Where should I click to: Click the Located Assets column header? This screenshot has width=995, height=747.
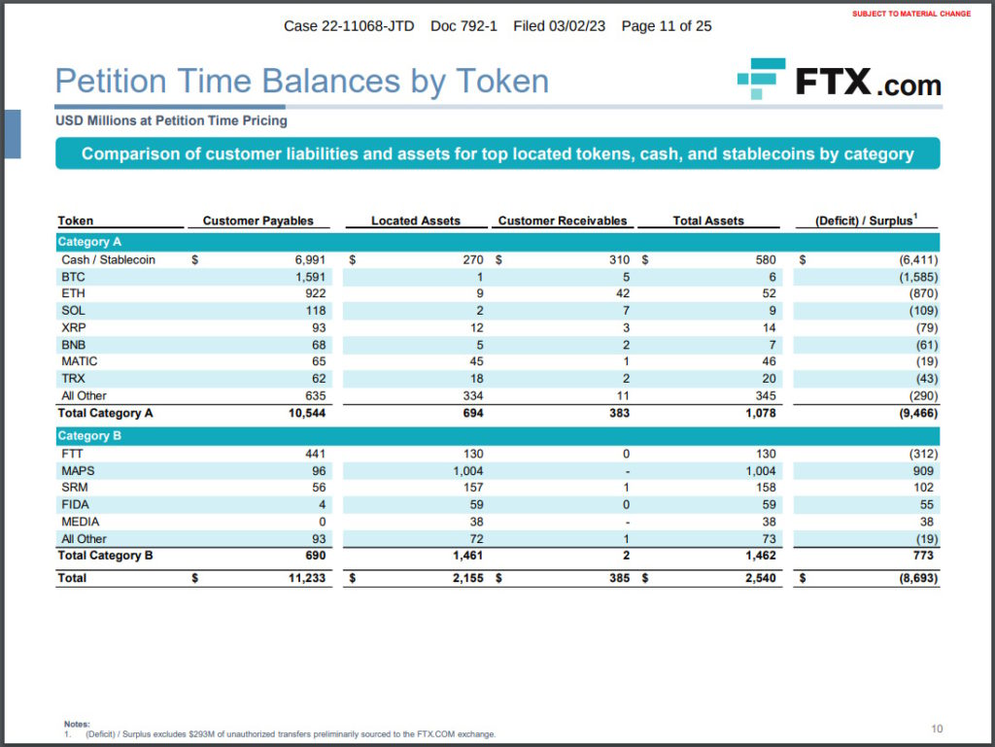pos(416,221)
